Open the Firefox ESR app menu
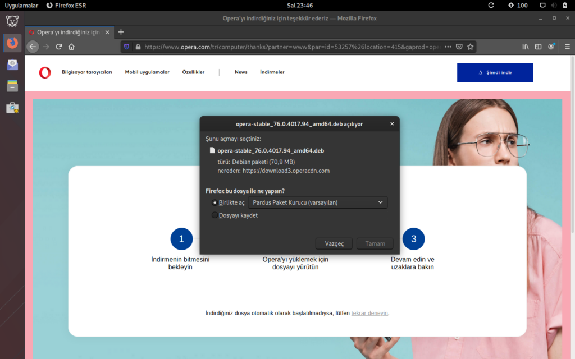This screenshot has width=575, height=359. (66, 5)
